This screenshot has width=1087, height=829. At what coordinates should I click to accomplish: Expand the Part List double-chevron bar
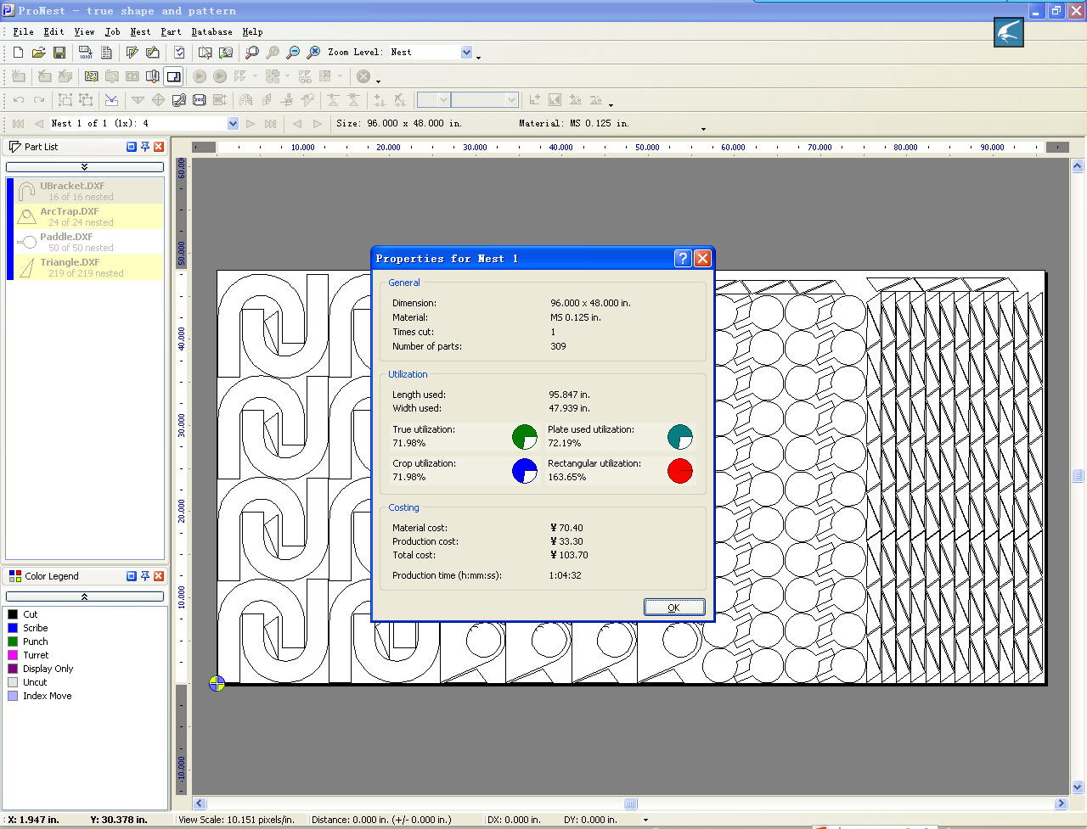(x=84, y=167)
